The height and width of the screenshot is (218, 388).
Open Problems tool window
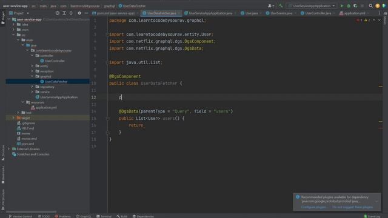coord(63,216)
